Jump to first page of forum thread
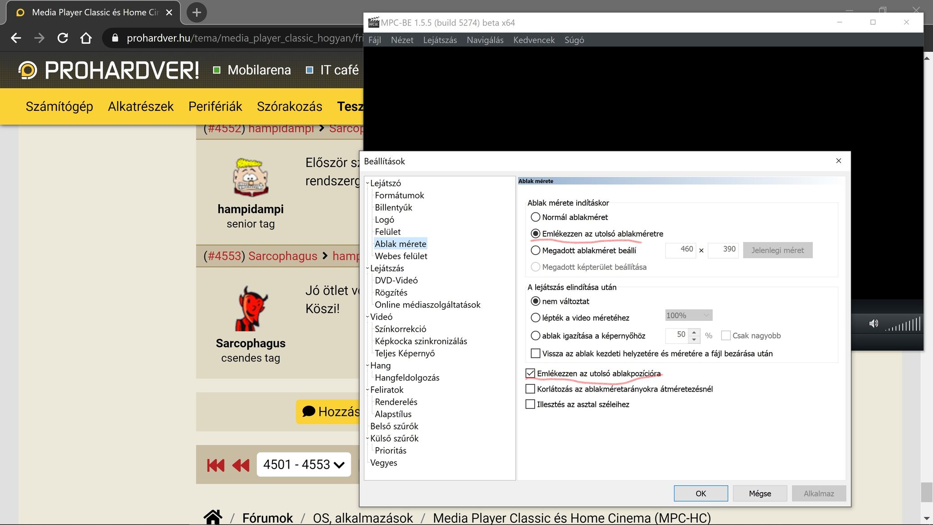Screen dimensions: 933x525 pyautogui.click(x=215, y=465)
